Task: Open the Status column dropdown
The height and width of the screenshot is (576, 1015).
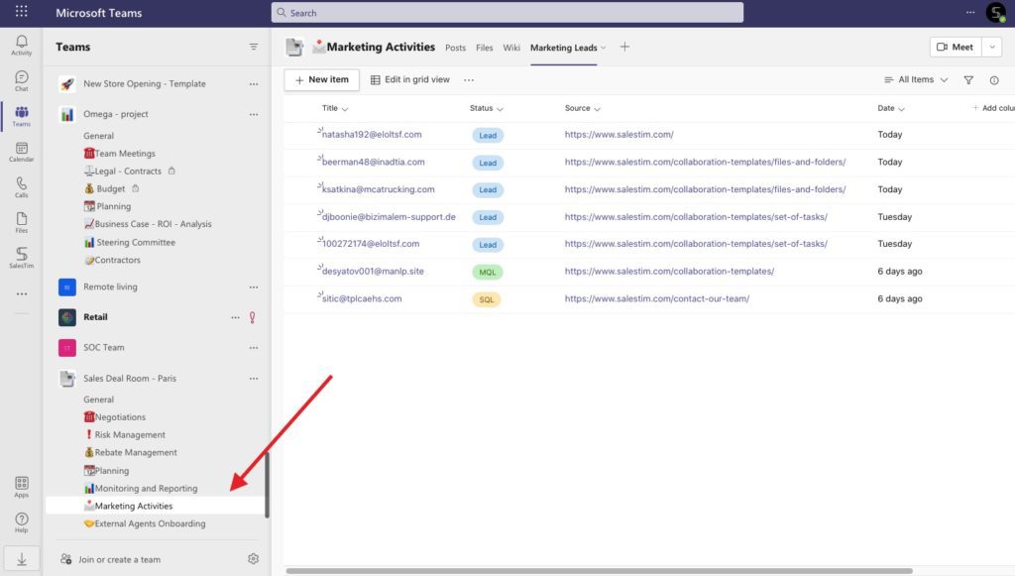Action: pos(500,109)
